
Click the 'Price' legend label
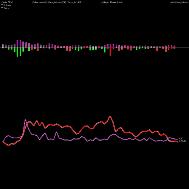[6, 8]
